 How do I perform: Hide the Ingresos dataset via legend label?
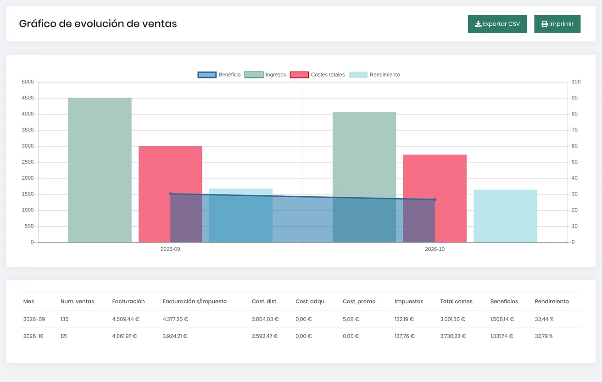[x=276, y=75]
